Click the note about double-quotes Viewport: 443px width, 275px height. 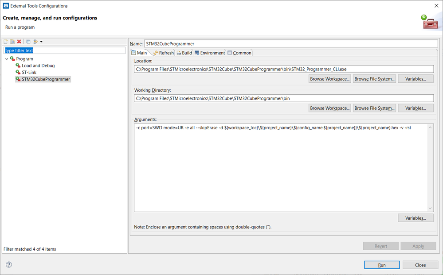[x=203, y=227]
